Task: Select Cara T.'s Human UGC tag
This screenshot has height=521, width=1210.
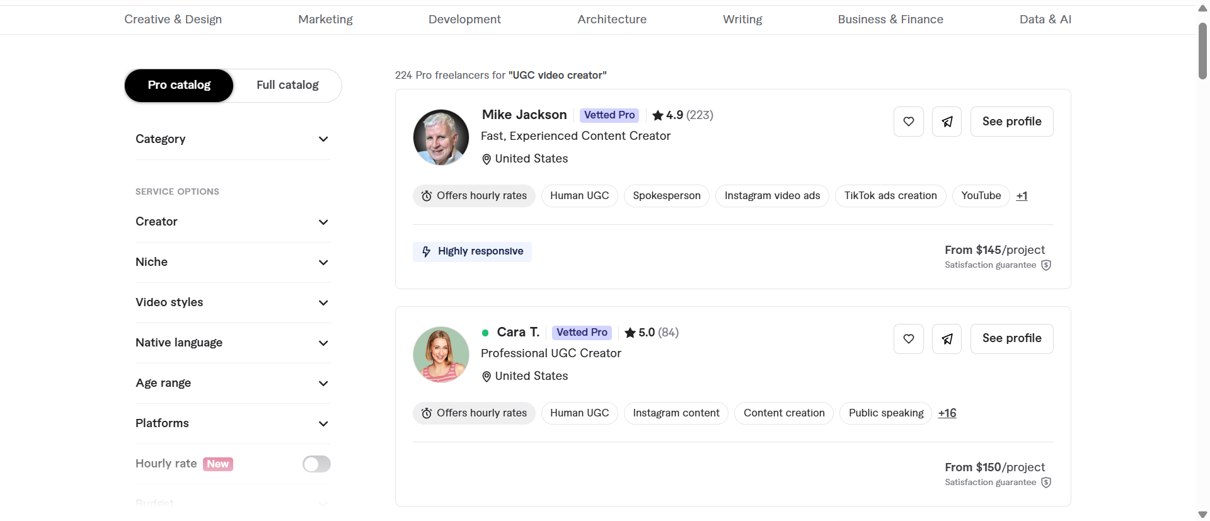Action: click(580, 413)
